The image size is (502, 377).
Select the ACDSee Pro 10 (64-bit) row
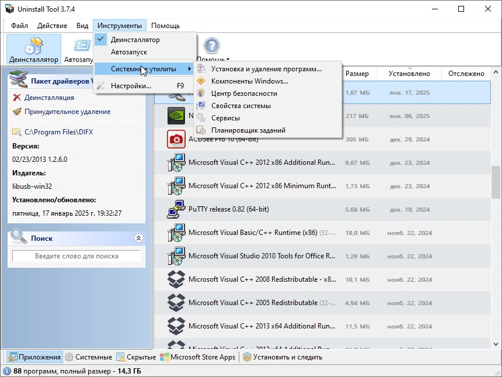click(322, 139)
